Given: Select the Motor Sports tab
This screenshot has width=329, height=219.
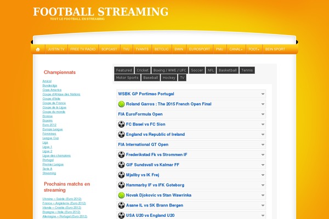Looking at the screenshot, I should (127, 78).
